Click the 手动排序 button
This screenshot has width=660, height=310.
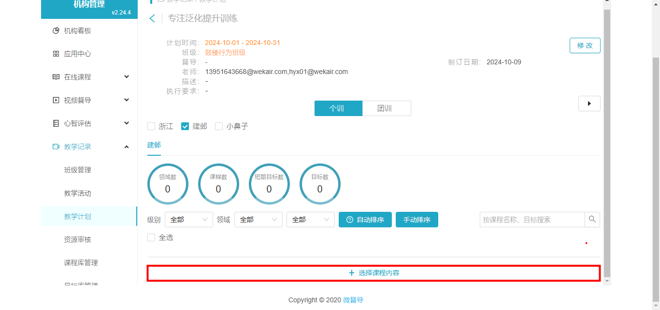click(417, 220)
